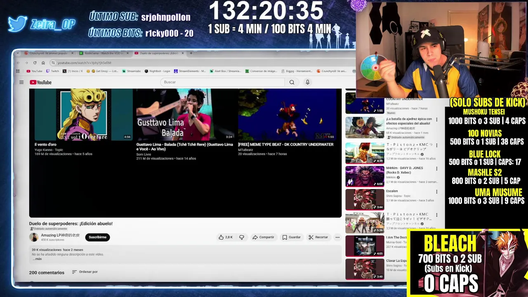Open the YouTube hamburger guide menu
The width and height of the screenshot is (528, 297).
[21, 82]
